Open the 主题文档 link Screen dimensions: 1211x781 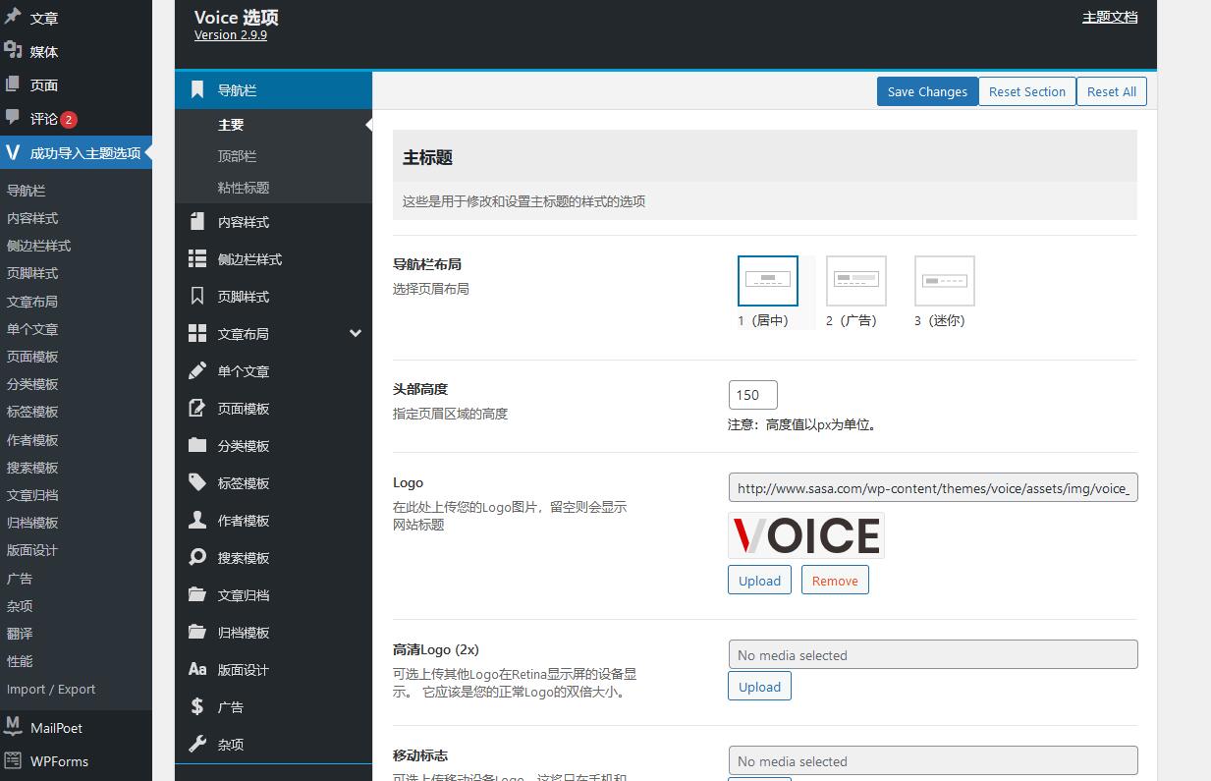tap(1109, 17)
